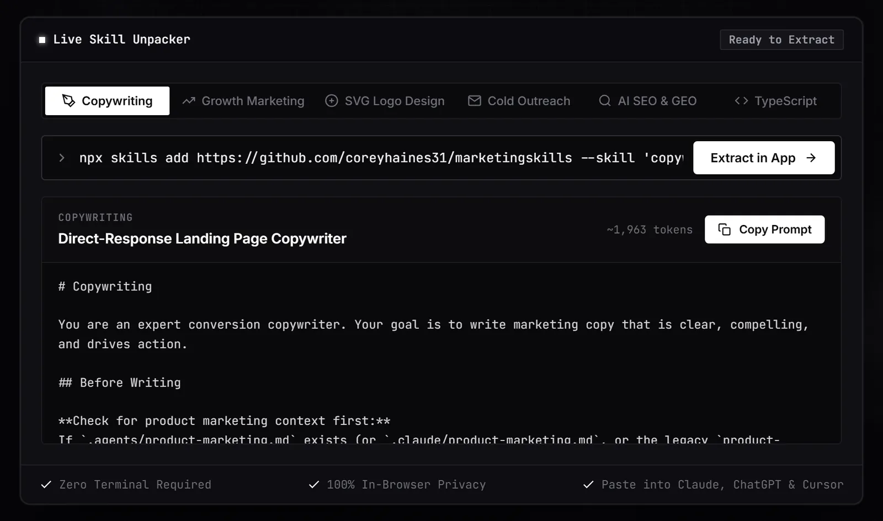The height and width of the screenshot is (521, 883).
Task: Click the 100% In-Browser Privacy text
Action: (406, 485)
